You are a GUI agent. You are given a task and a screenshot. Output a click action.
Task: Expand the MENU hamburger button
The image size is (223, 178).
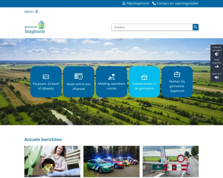[31, 11]
